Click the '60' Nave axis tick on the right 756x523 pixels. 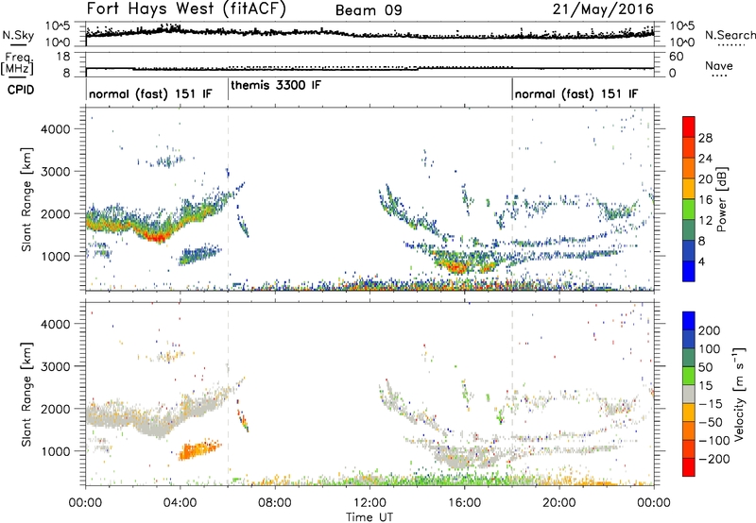click(x=676, y=57)
